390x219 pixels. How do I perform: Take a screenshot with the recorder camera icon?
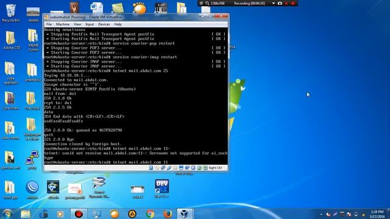point(280,3)
